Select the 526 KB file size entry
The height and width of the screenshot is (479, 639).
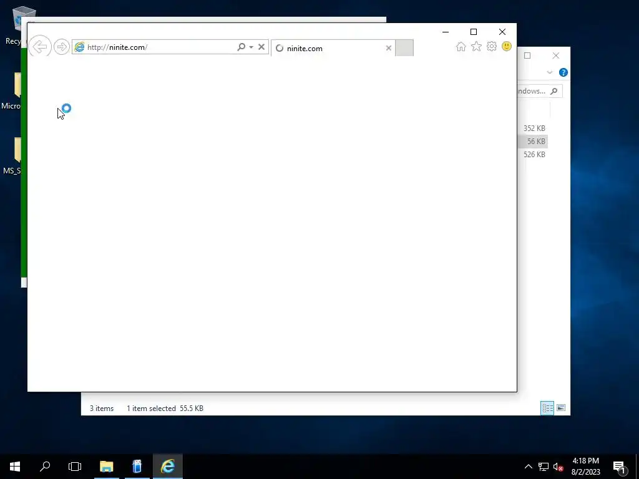(534, 155)
